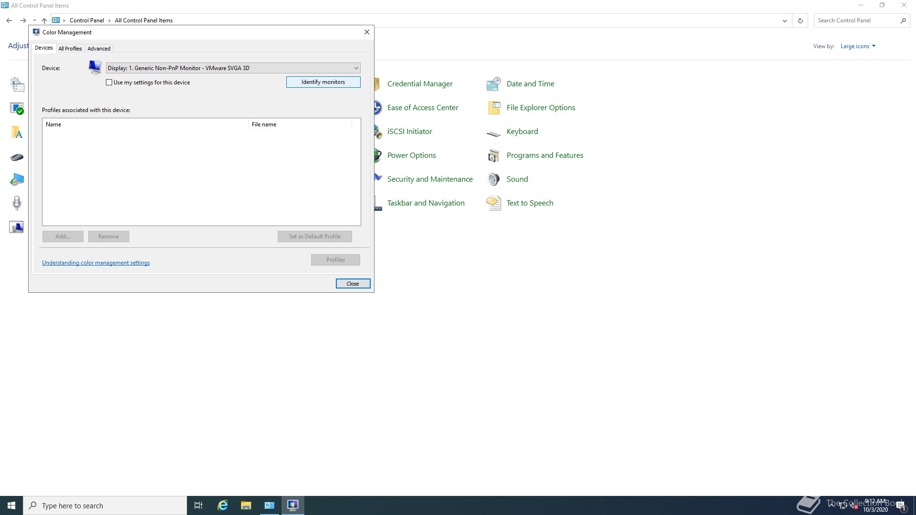916x515 pixels.
Task: Open the recent locations chevron
Action: tap(34, 21)
